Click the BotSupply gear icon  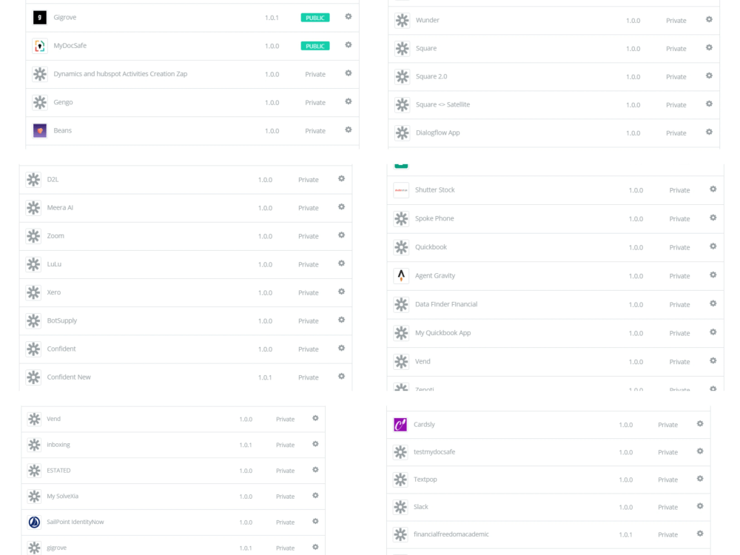click(341, 320)
